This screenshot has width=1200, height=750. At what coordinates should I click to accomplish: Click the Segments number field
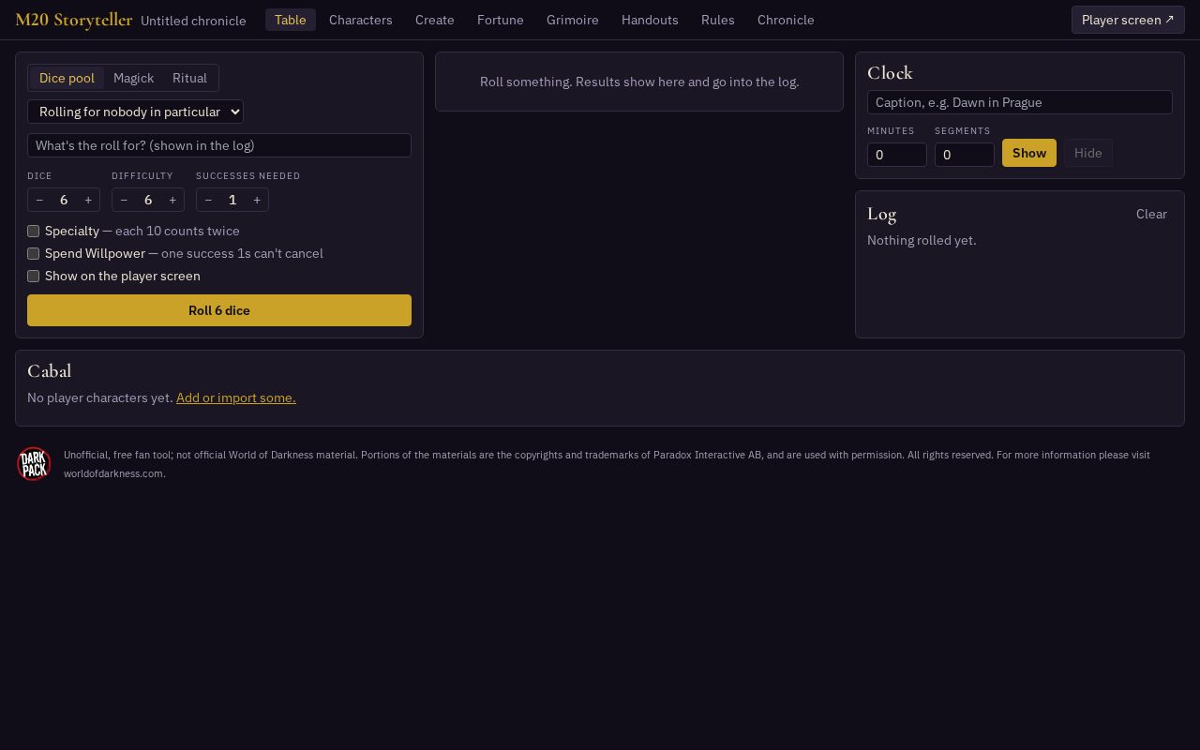(x=965, y=155)
